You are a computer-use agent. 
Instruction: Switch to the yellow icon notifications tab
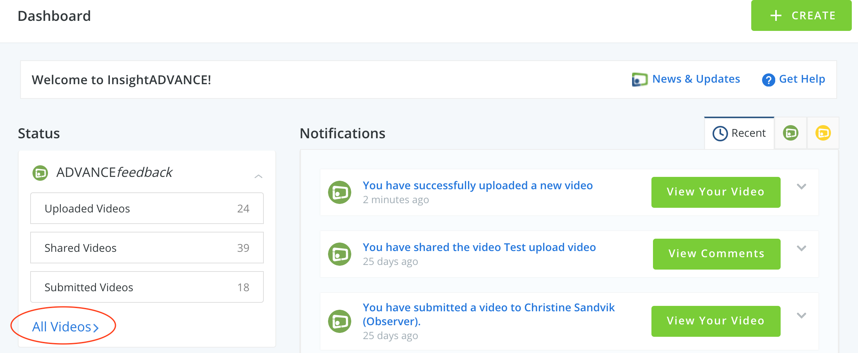coord(823,133)
